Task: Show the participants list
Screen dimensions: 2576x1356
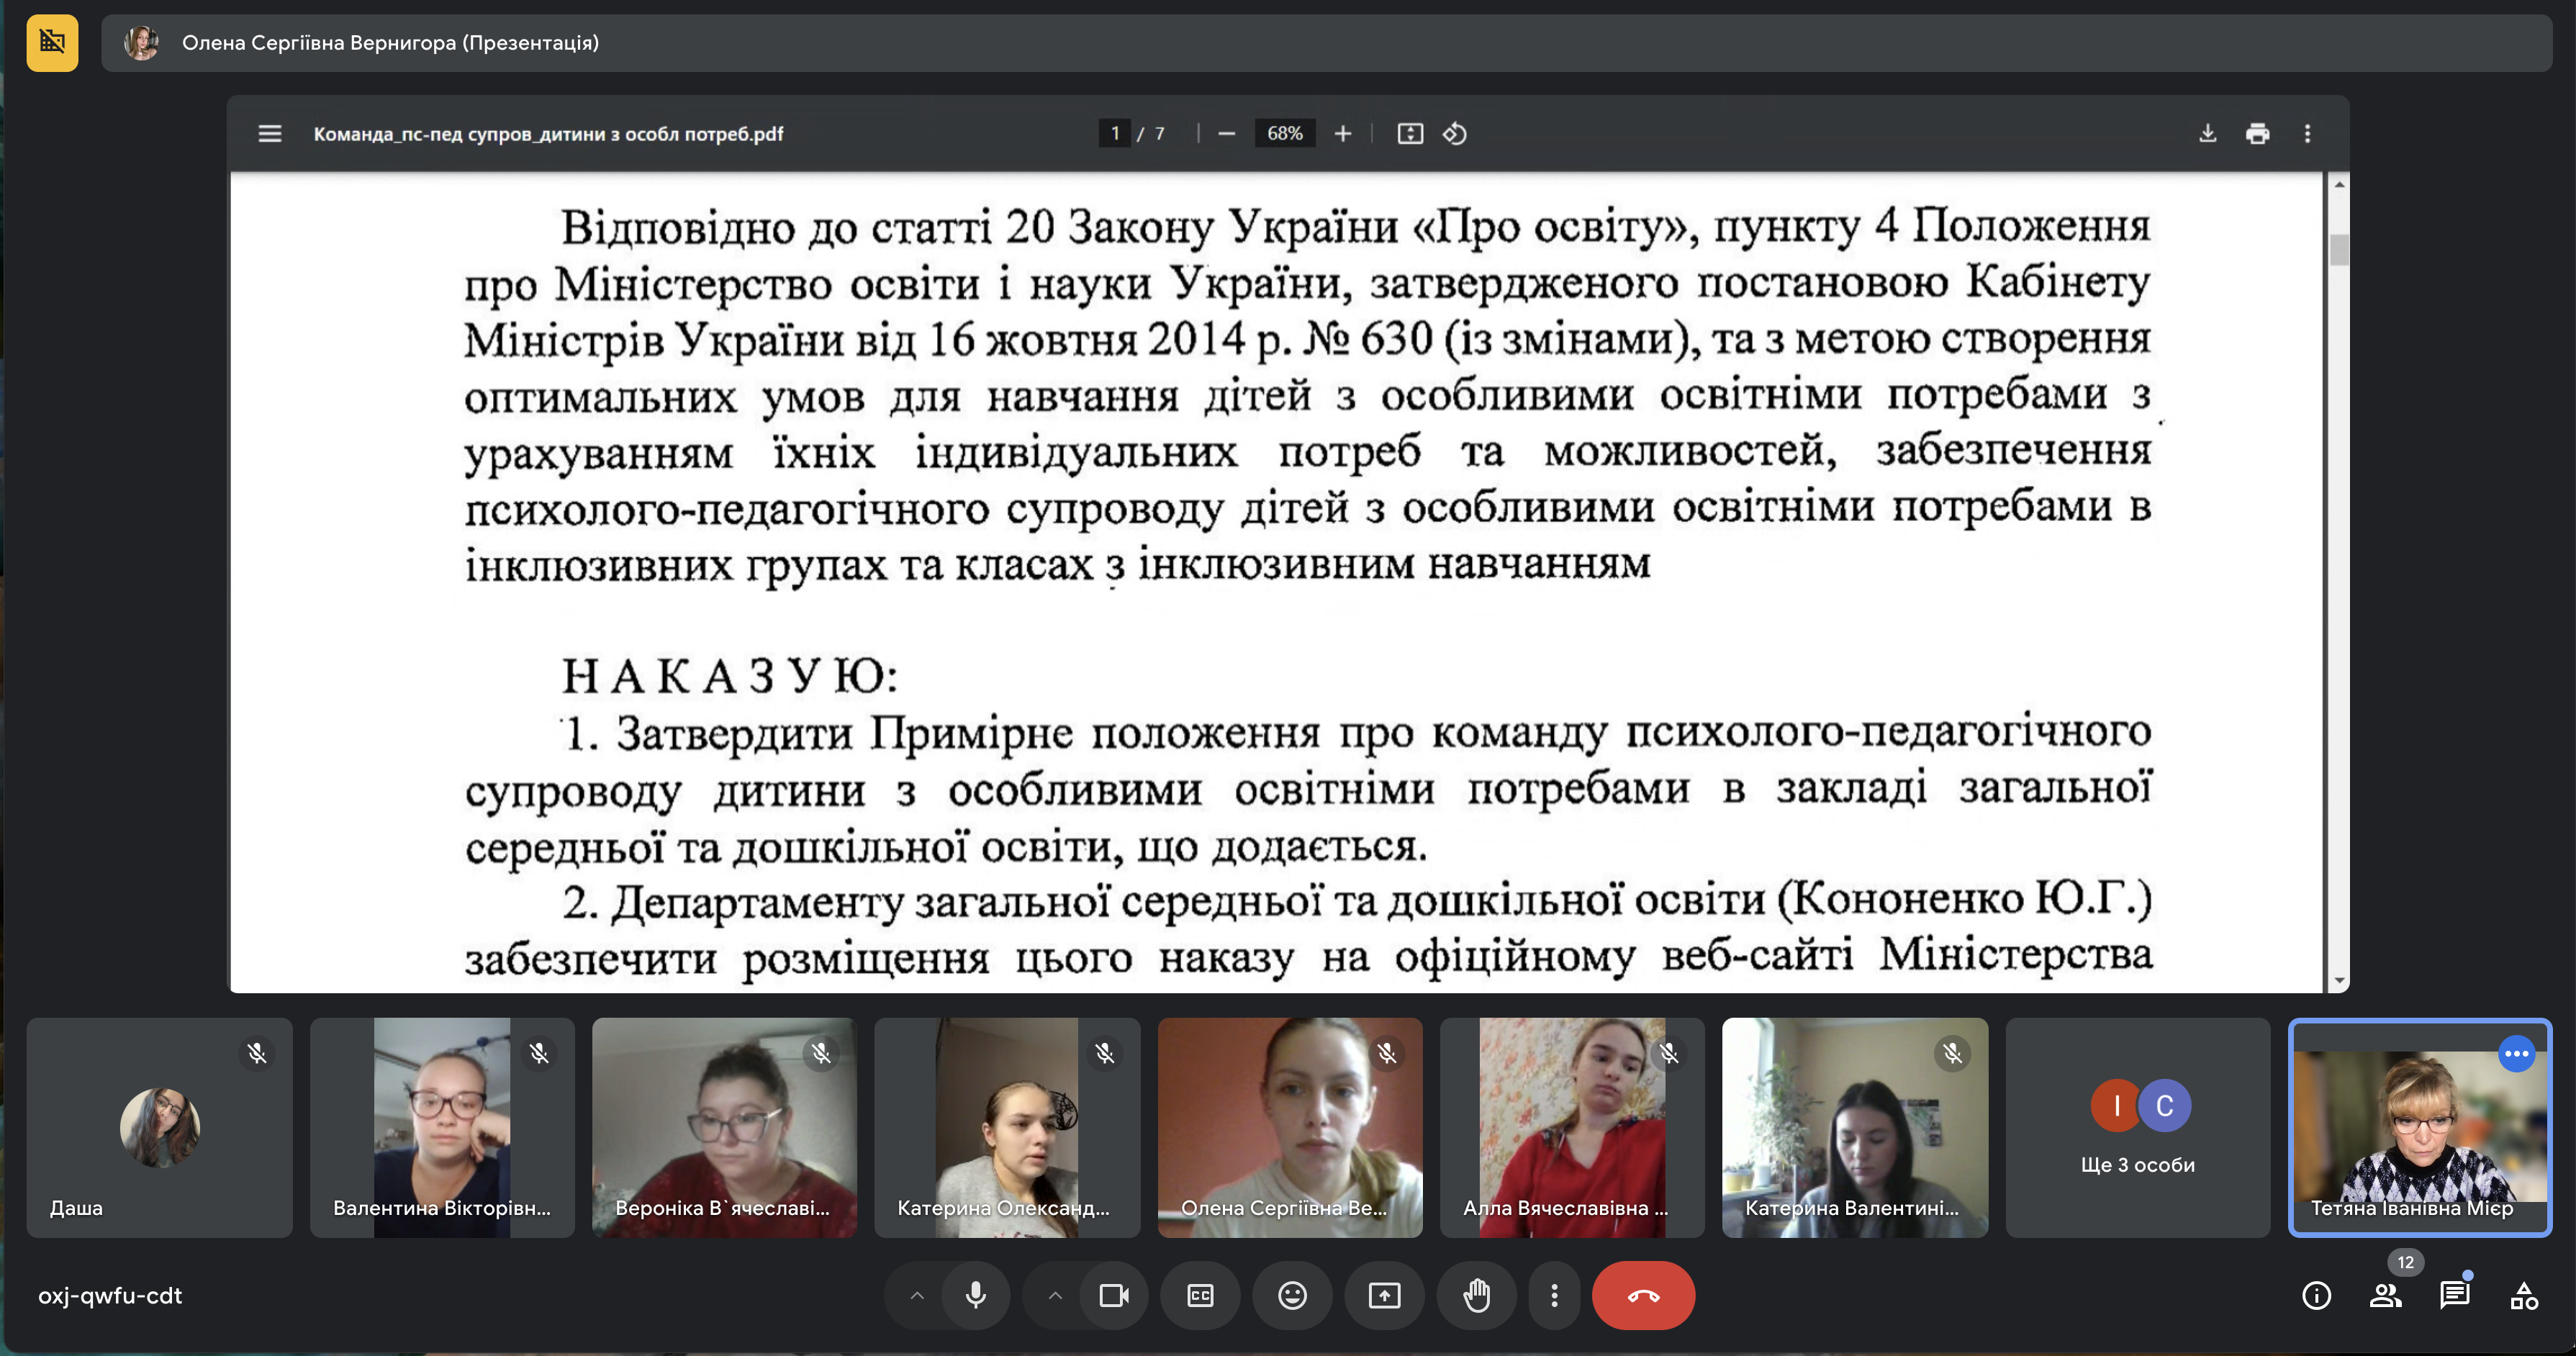Action: (2385, 1296)
